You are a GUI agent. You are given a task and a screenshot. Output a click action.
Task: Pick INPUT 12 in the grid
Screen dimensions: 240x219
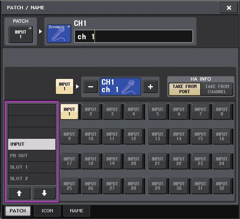pyautogui.click(x=134, y=137)
